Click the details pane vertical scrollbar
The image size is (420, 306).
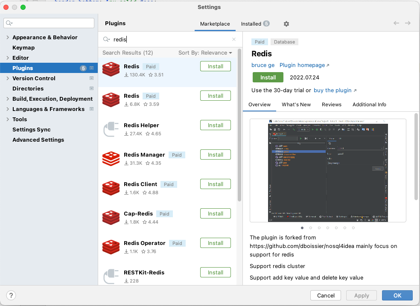tap(416, 157)
